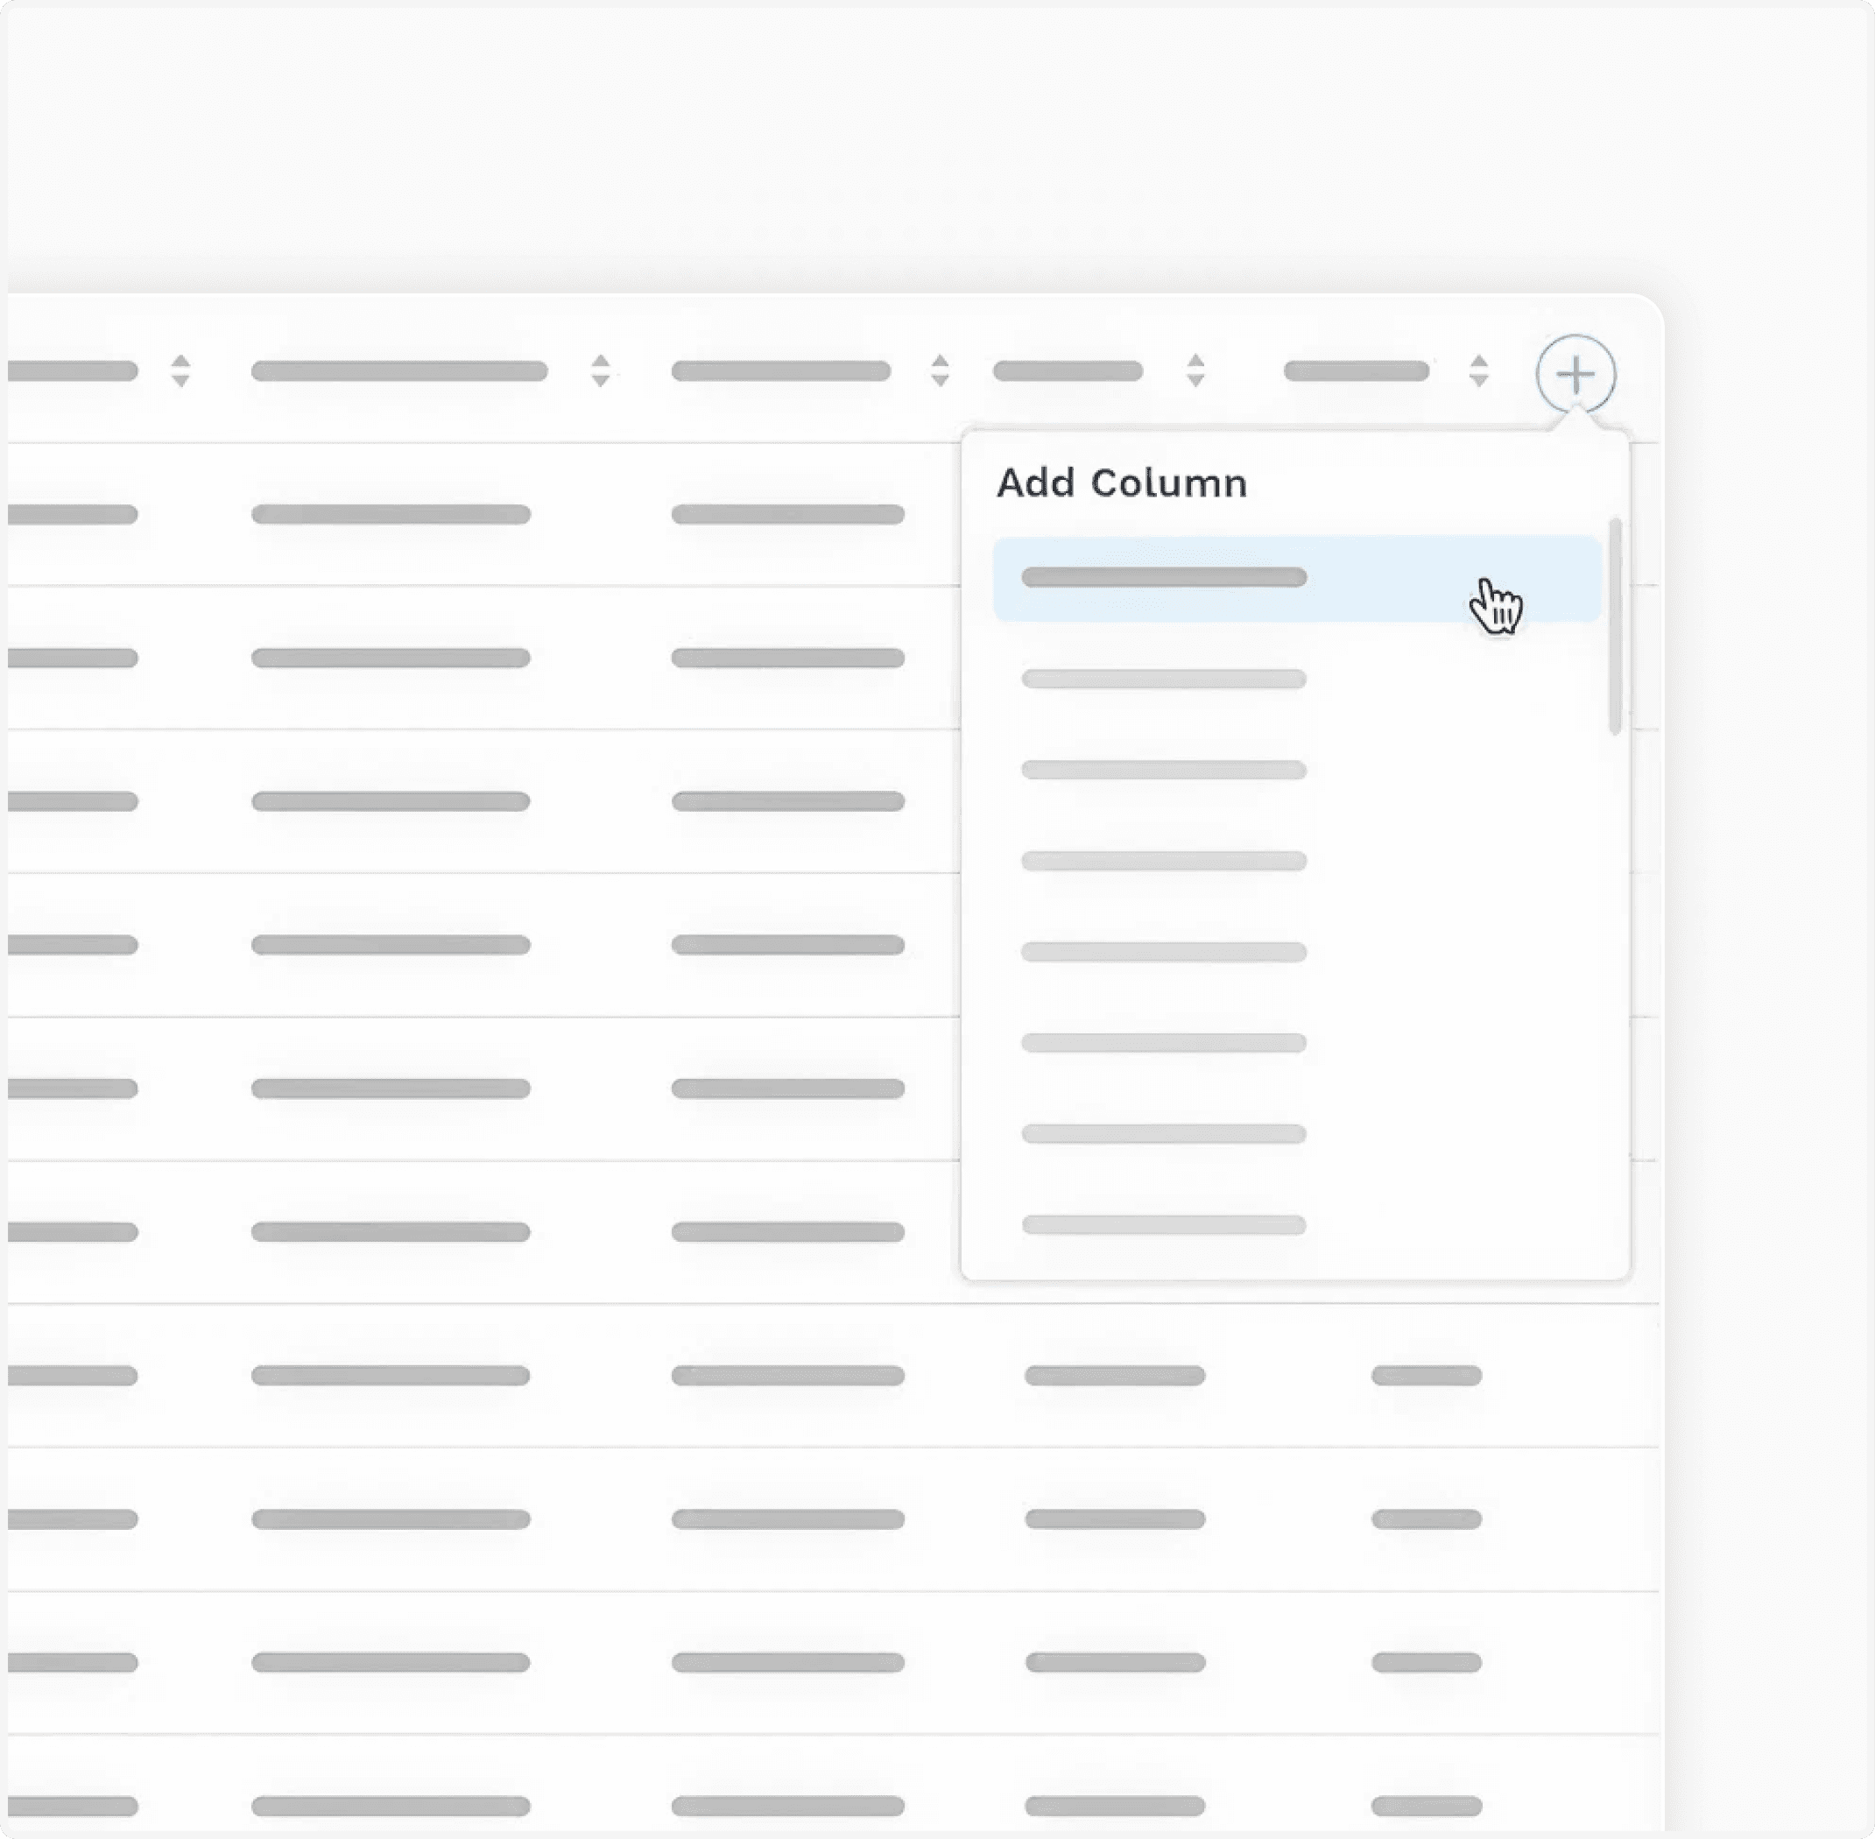Click the second column header label

(x=399, y=371)
